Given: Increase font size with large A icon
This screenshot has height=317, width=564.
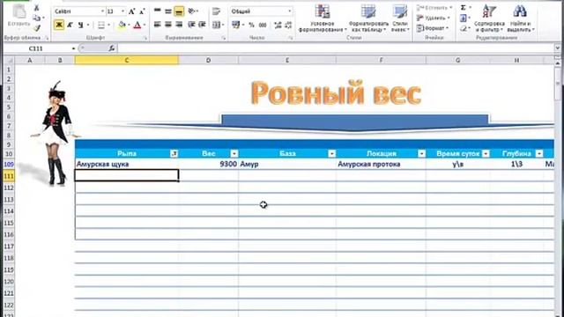Looking at the screenshot, I should pyautogui.click(x=131, y=11).
